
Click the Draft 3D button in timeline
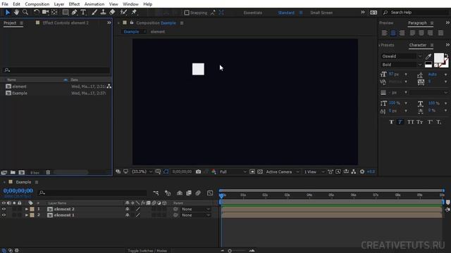pos(168,193)
